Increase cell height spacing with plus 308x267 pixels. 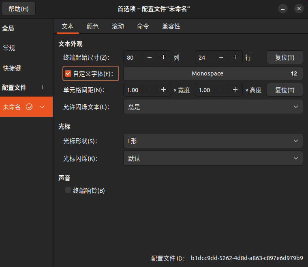click(235, 90)
